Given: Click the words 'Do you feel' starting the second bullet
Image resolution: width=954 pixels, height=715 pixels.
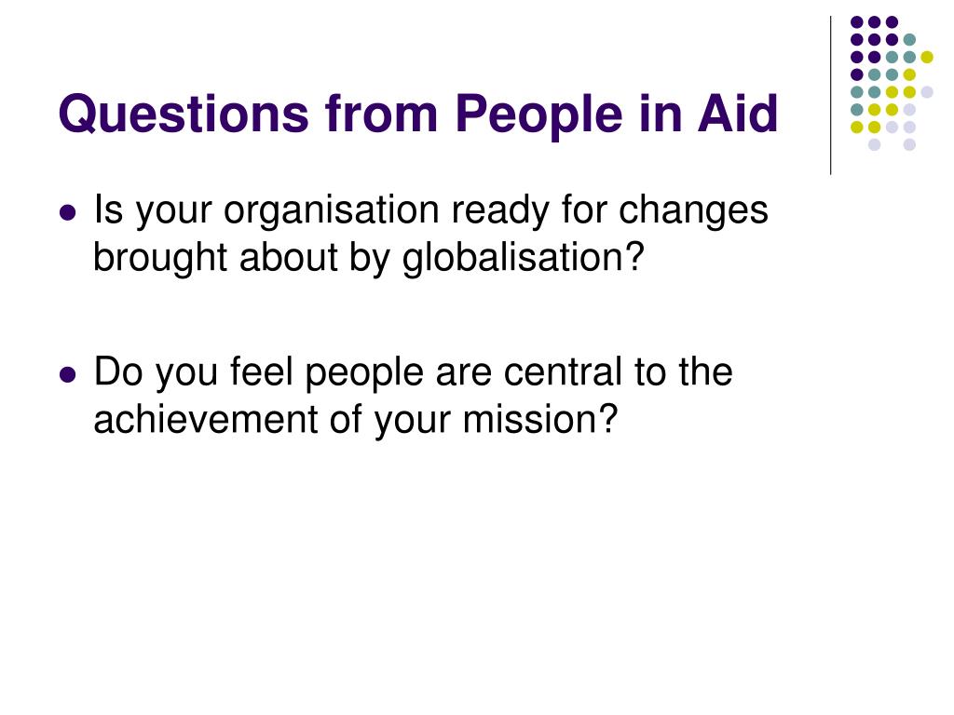Looking at the screenshot, I should [194, 372].
